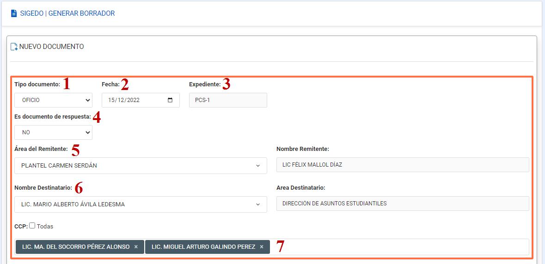Screen dimensions: 545x264
Task: Click the Nombre Destinatario label
Action: 43,188
